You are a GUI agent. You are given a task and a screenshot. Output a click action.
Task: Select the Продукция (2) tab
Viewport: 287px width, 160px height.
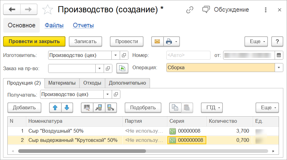click(24, 83)
